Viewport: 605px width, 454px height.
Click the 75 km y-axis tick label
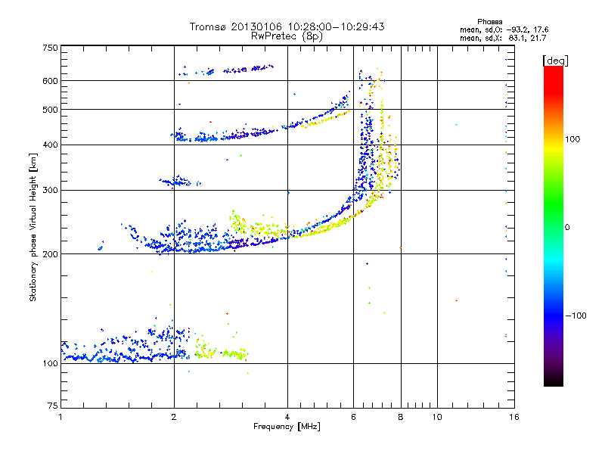point(53,406)
